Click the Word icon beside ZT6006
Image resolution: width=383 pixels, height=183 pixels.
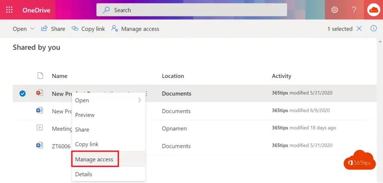click(x=40, y=145)
